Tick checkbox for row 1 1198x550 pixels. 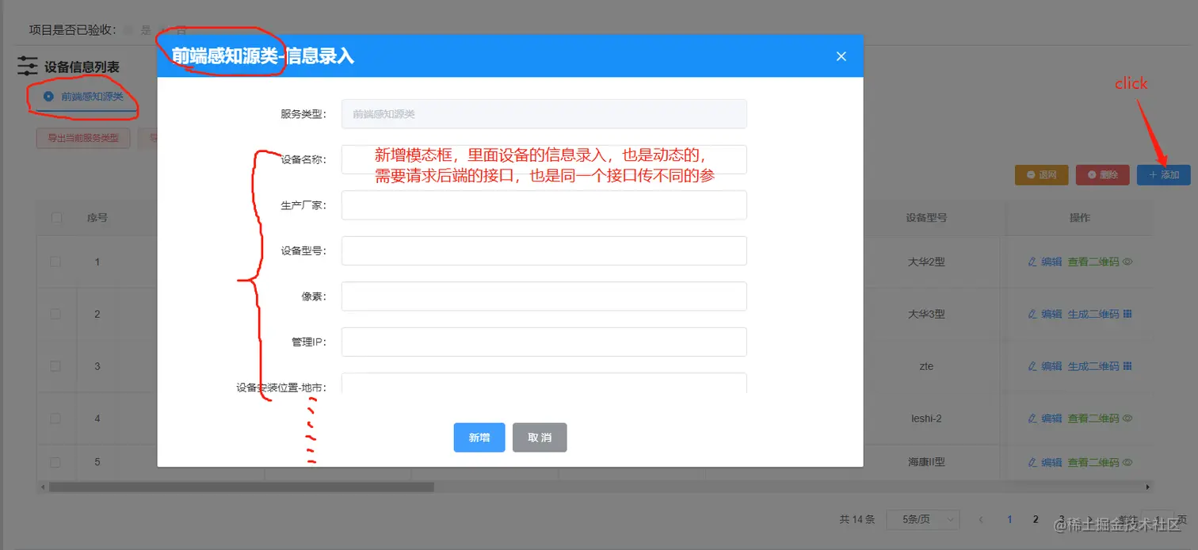click(x=56, y=261)
